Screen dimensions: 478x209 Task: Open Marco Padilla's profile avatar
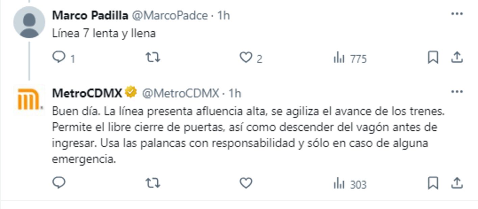(x=29, y=22)
